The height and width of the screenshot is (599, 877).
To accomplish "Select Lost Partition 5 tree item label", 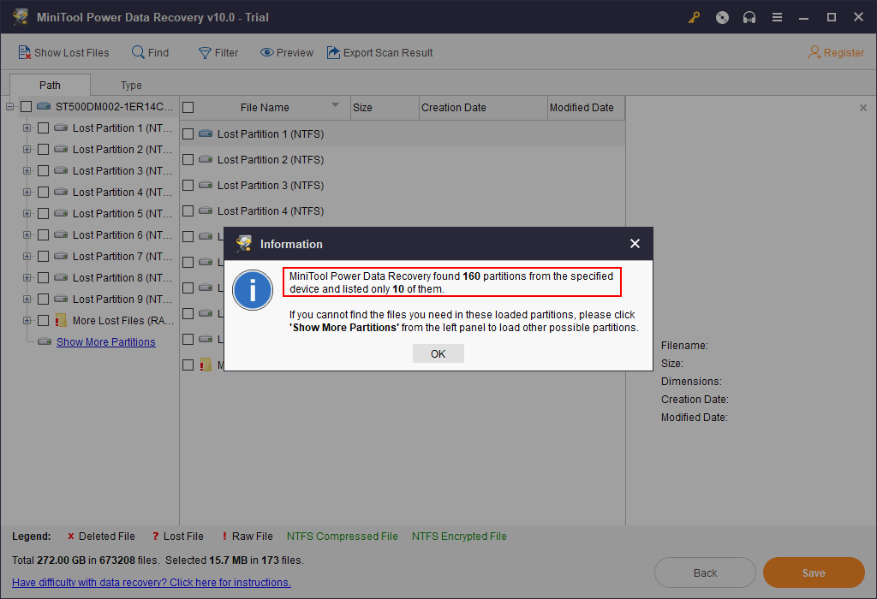I will [x=122, y=213].
